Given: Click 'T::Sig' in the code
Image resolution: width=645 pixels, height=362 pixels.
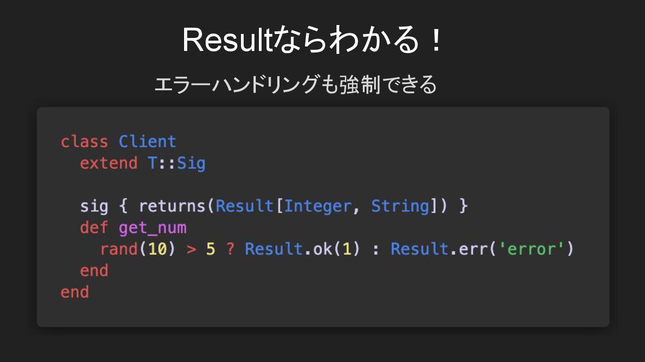Looking at the screenshot, I should [176, 163].
